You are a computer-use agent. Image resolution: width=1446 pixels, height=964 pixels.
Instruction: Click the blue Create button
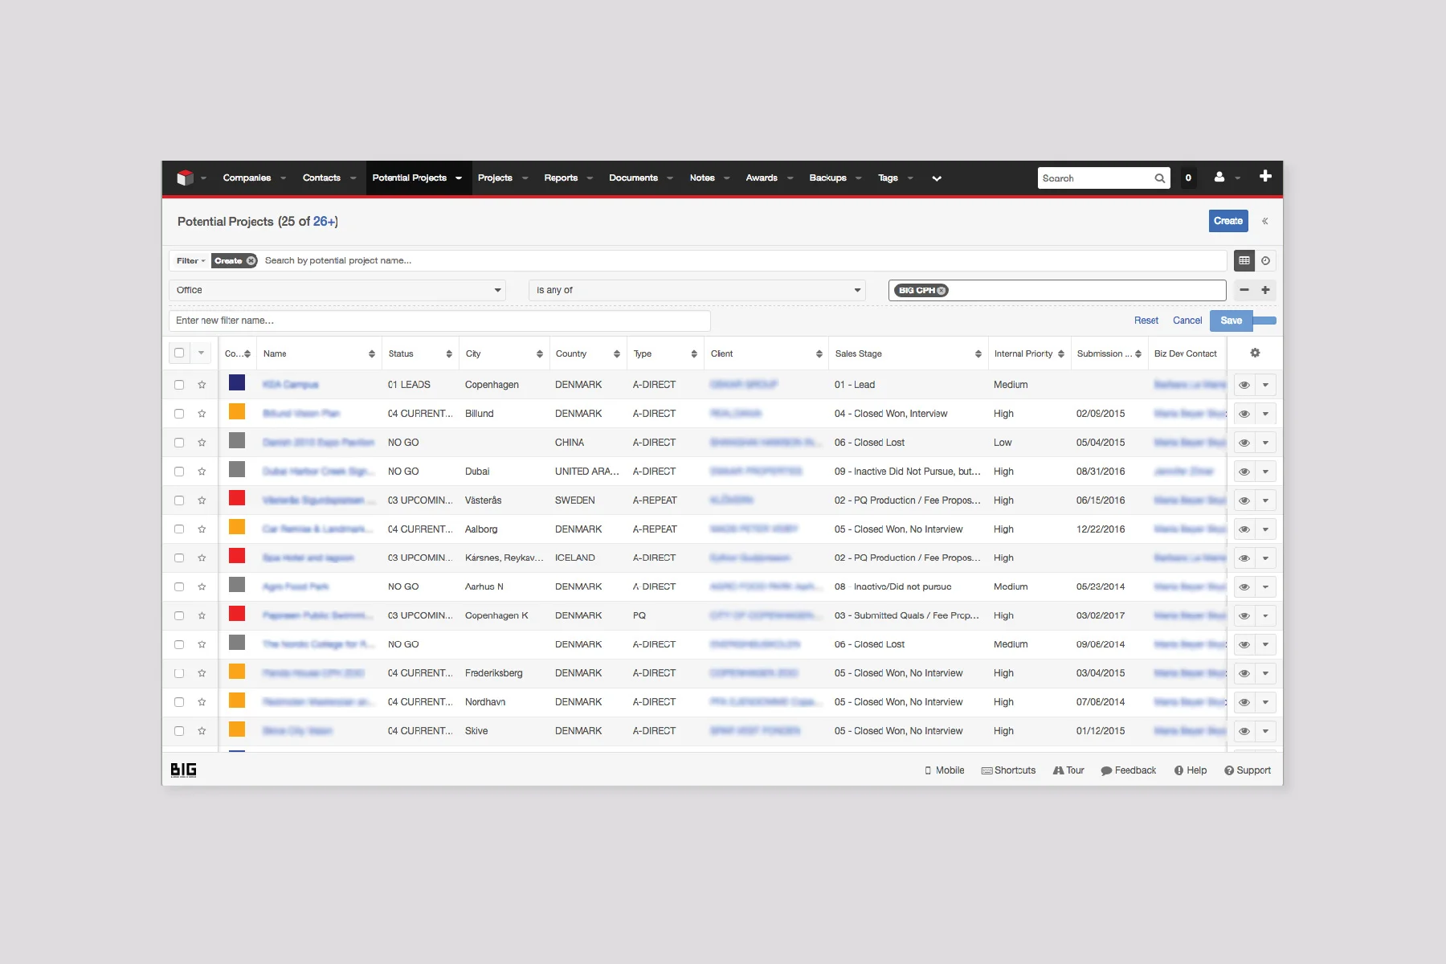click(1228, 221)
